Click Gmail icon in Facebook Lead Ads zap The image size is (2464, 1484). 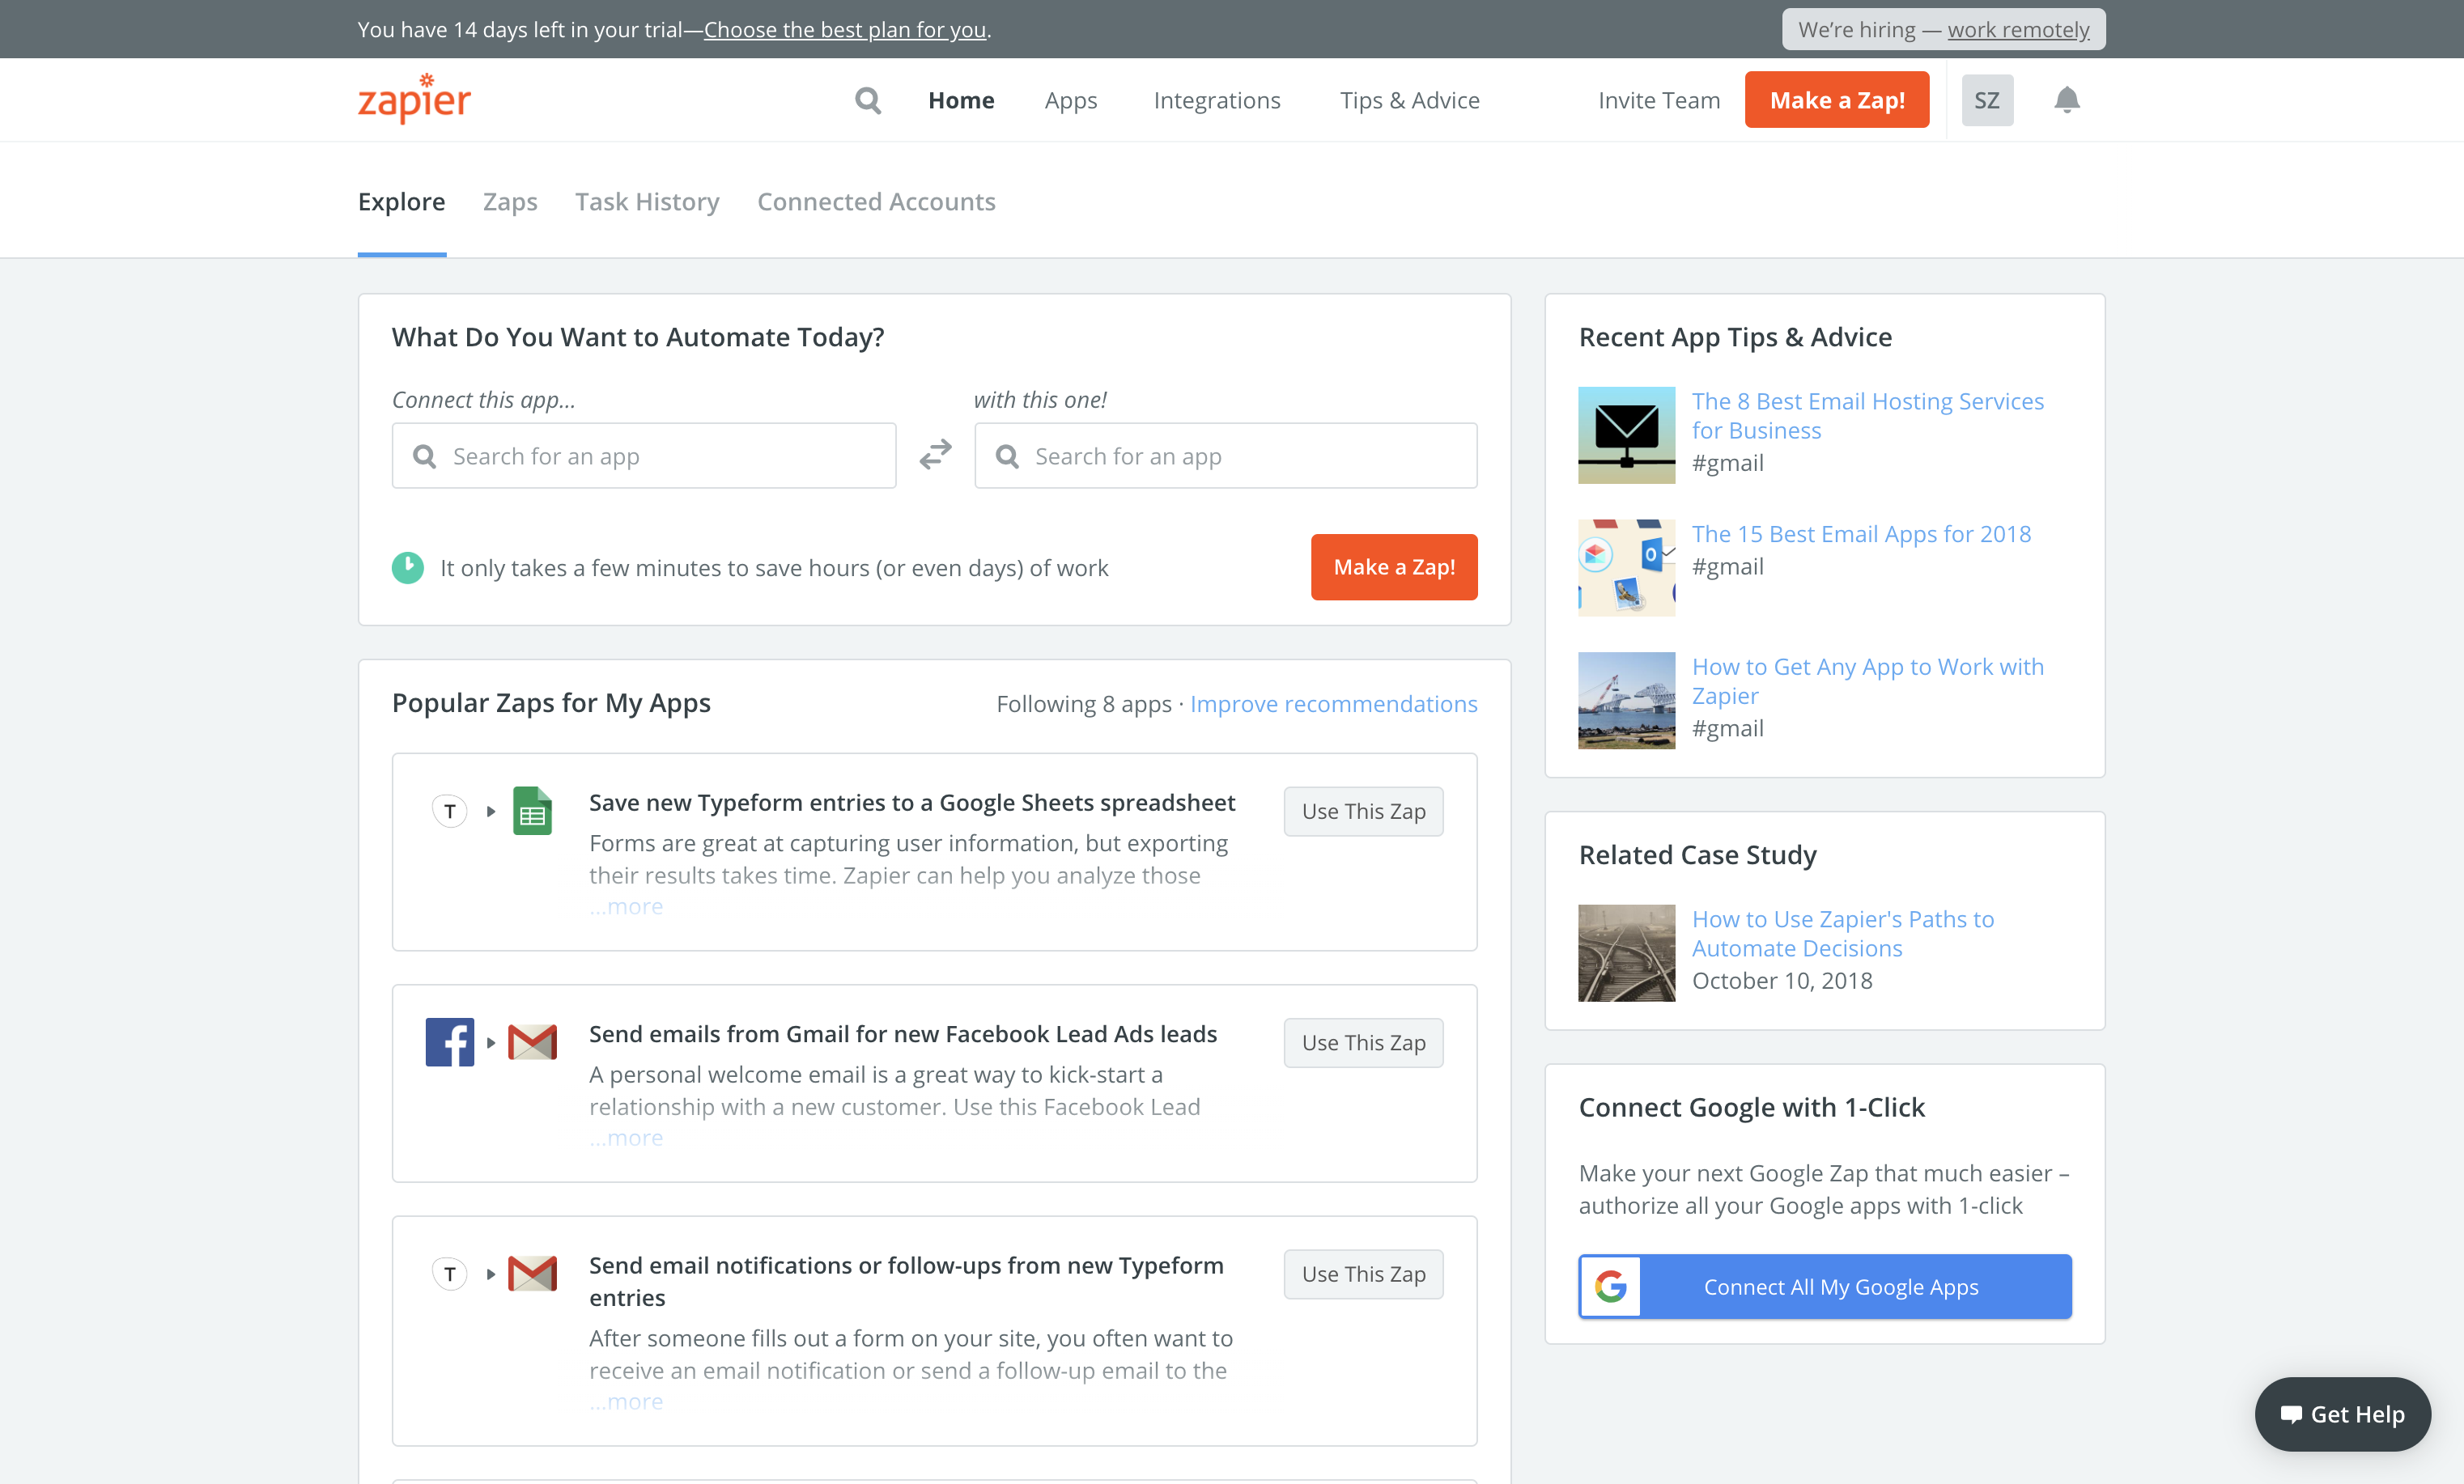(532, 1042)
